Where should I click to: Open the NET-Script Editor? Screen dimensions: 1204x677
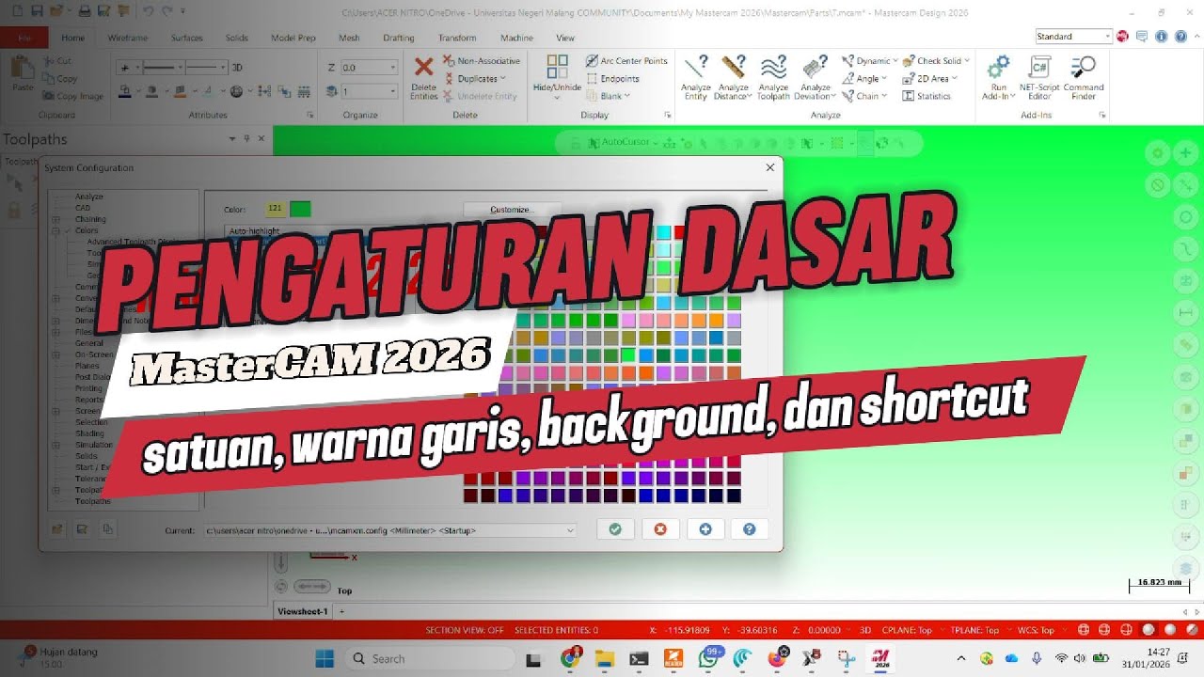coord(1039,77)
